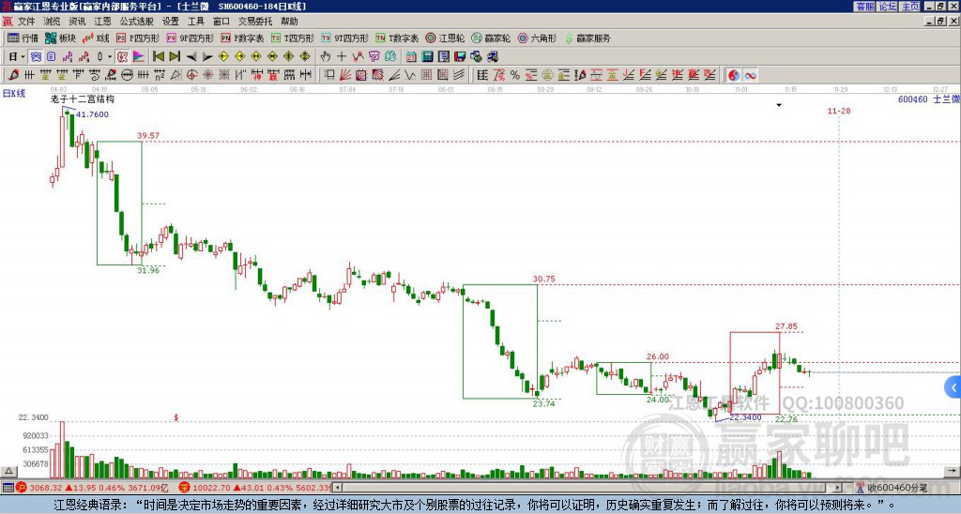This screenshot has height=514, width=961.
Task: Open the 窗口 menu
Action: pyautogui.click(x=221, y=22)
